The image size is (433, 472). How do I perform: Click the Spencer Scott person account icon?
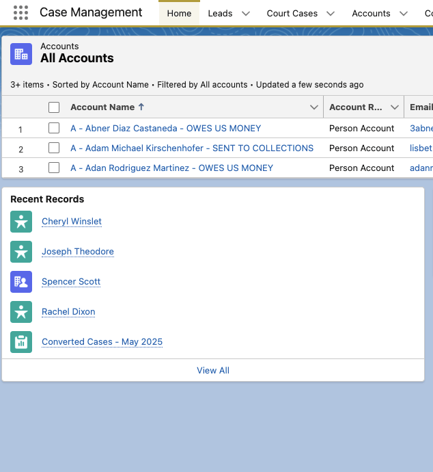tap(21, 282)
